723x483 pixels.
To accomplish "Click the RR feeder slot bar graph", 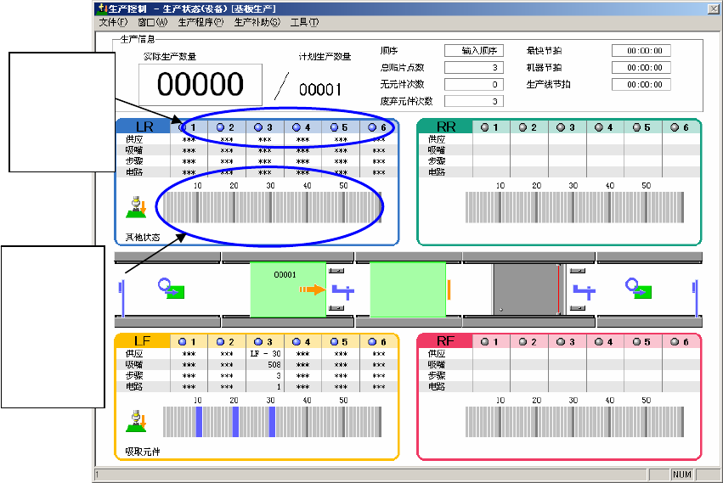I will pos(574,207).
